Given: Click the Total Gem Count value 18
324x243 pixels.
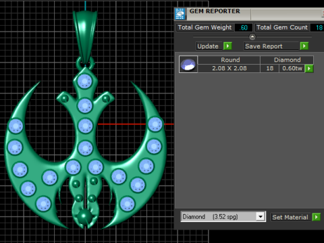Looking at the screenshot, I should 318,28.
